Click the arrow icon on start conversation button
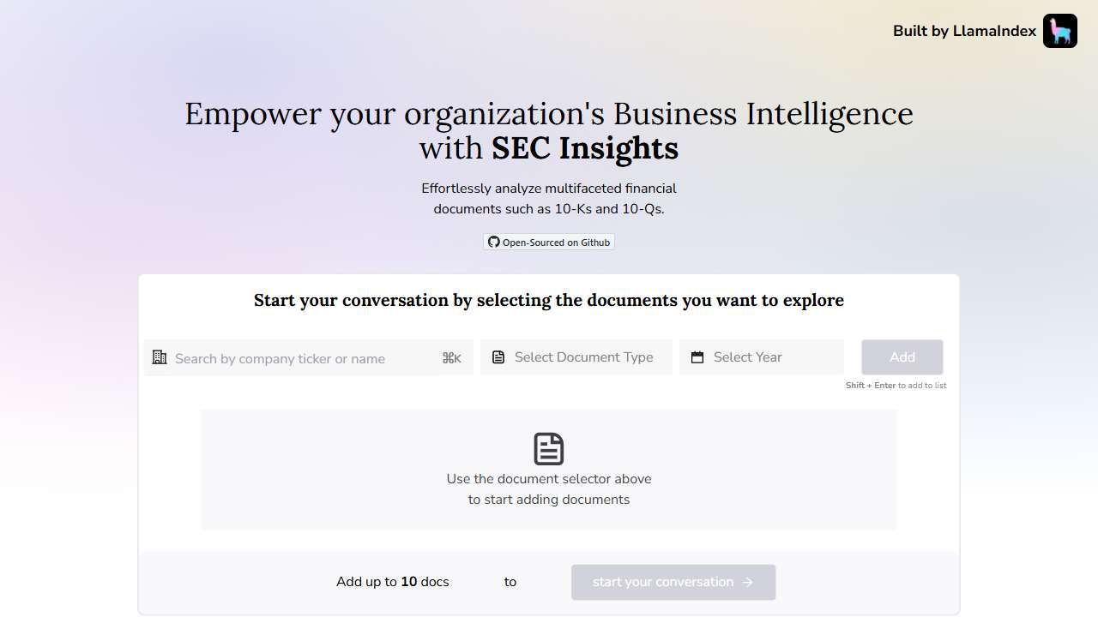The height and width of the screenshot is (617, 1098). [x=748, y=582]
